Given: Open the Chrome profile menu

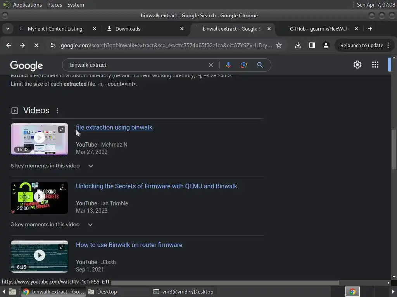Looking at the screenshot, I should tap(326, 46).
